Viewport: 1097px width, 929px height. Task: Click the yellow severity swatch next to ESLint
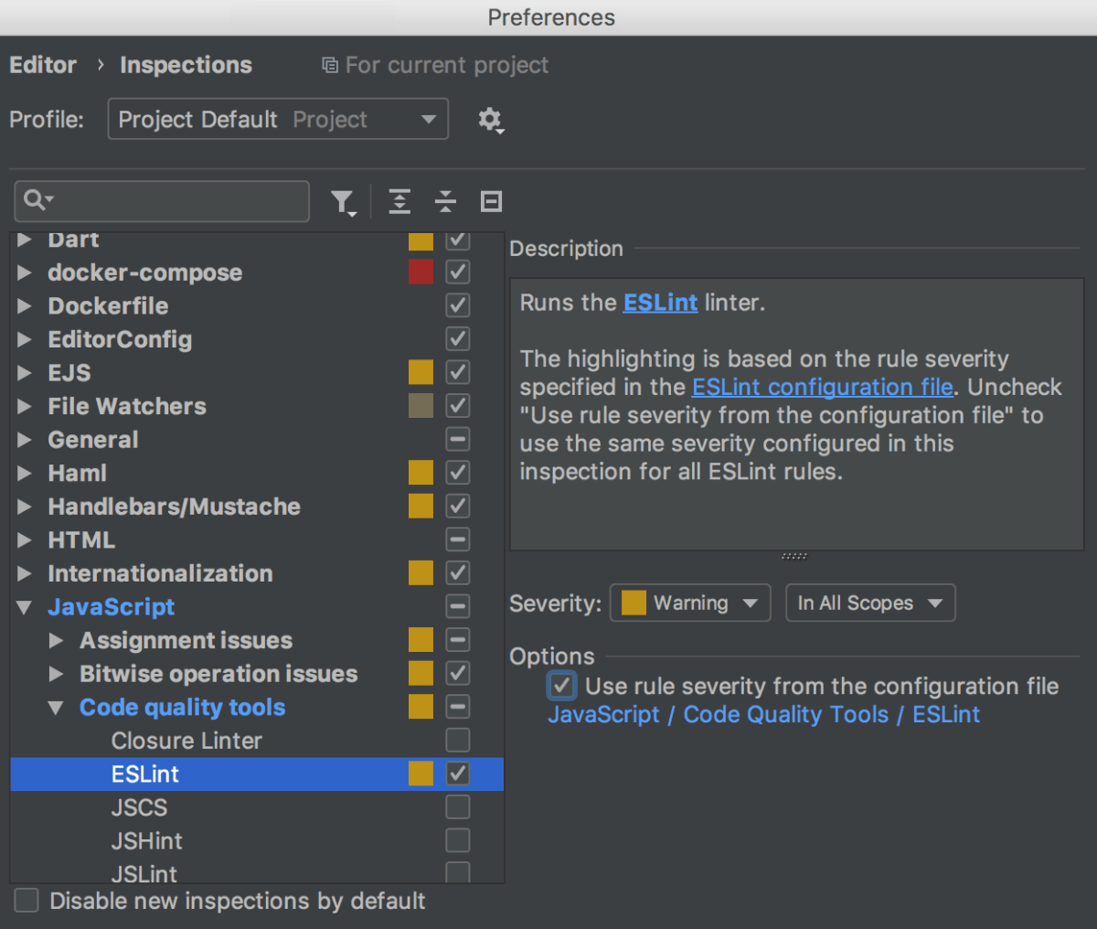coord(421,774)
